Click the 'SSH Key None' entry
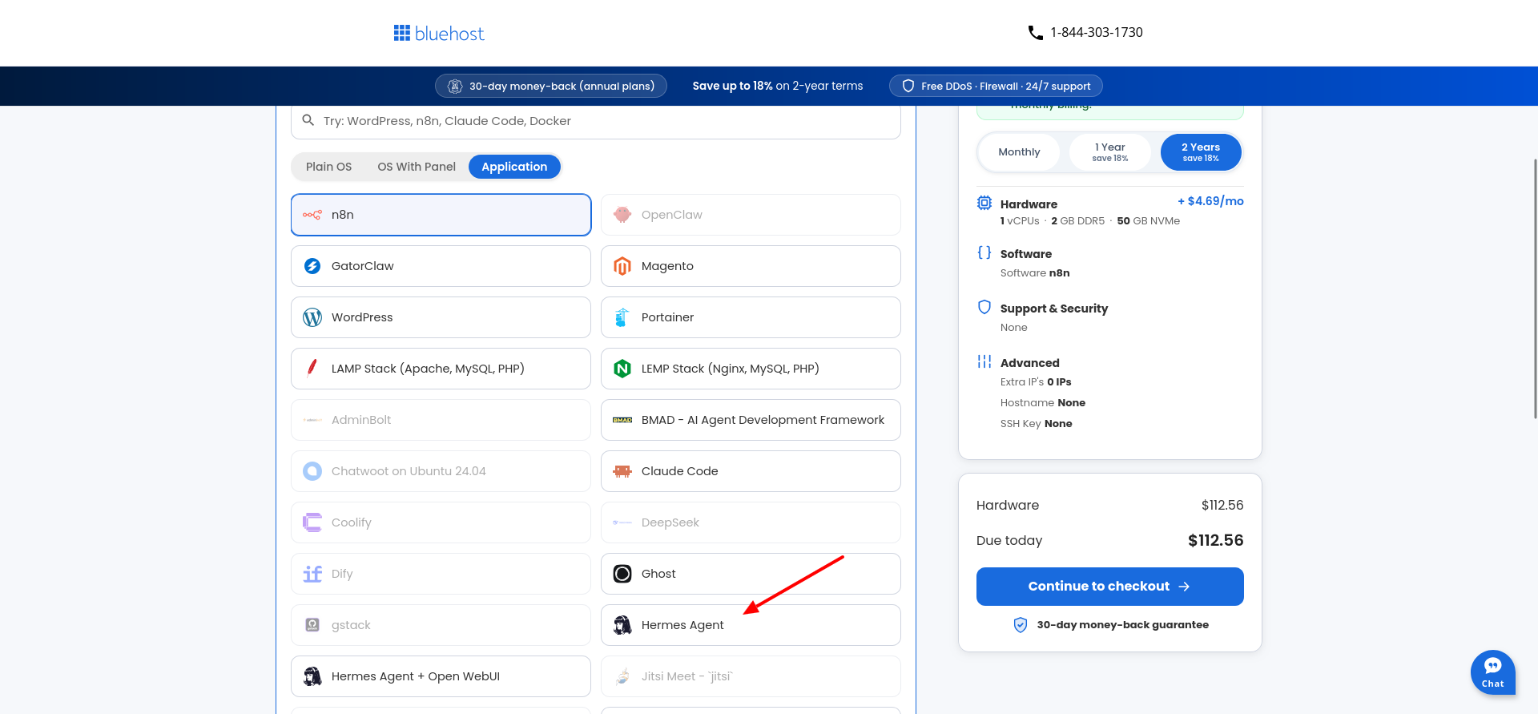1538x714 pixels. pos(1037,424)
